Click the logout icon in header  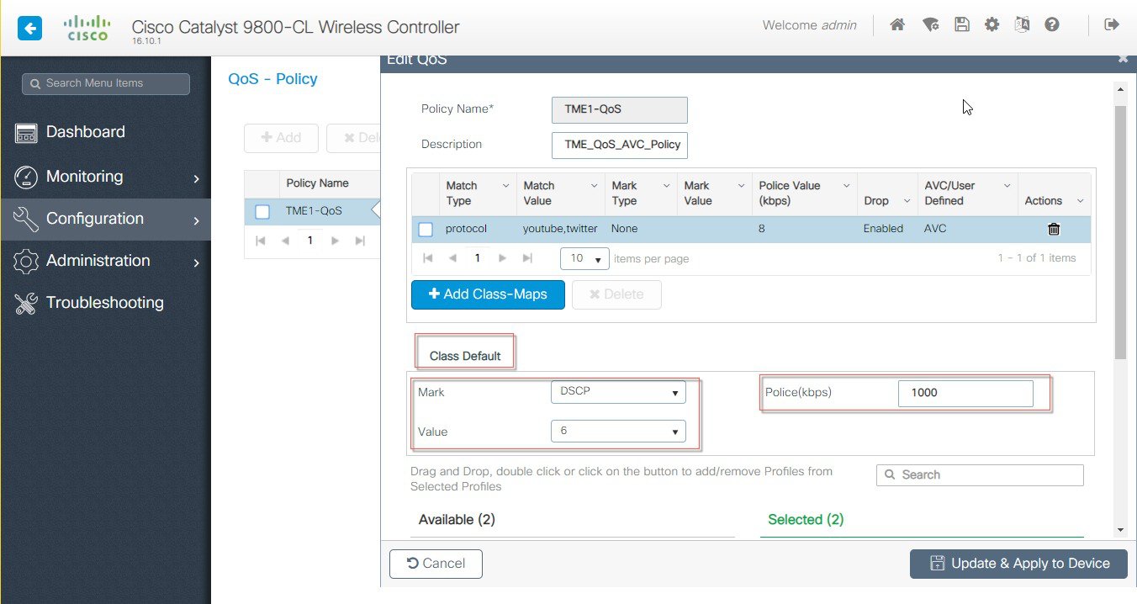click(x=1112, y=25)
